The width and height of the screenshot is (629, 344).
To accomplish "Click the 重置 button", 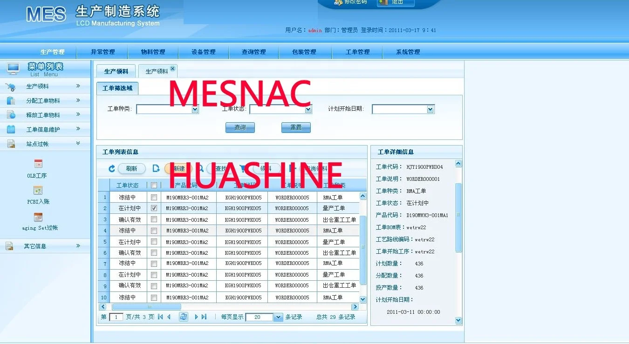I will point(296,127).
